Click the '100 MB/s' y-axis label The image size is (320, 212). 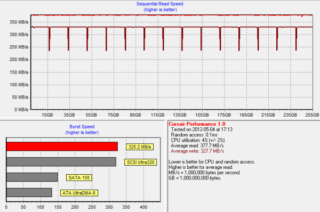(19, 85)
